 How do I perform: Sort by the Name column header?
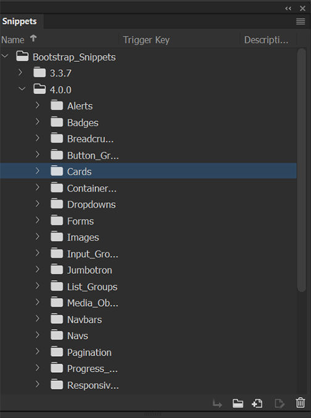point(13,40)
